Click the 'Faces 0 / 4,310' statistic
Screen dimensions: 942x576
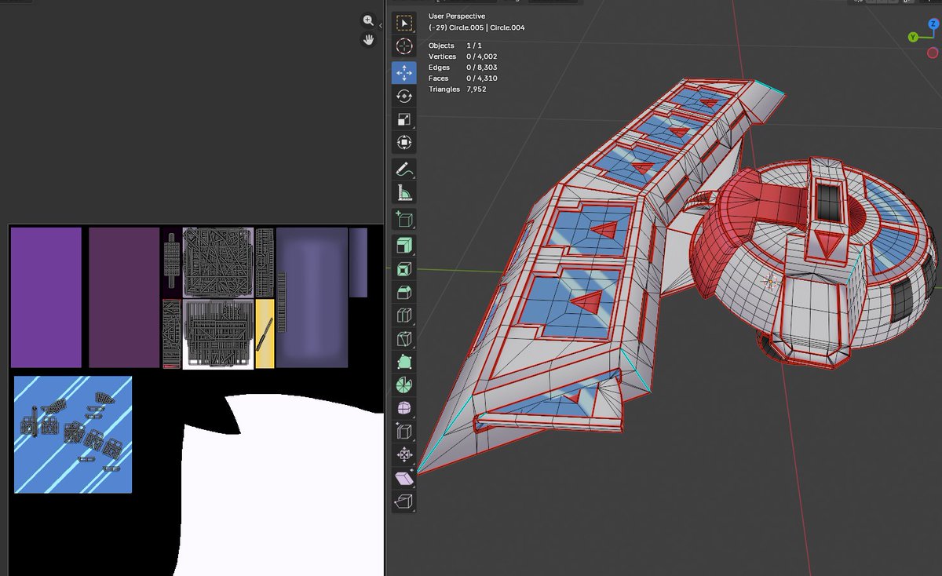(x=462, y=78)
